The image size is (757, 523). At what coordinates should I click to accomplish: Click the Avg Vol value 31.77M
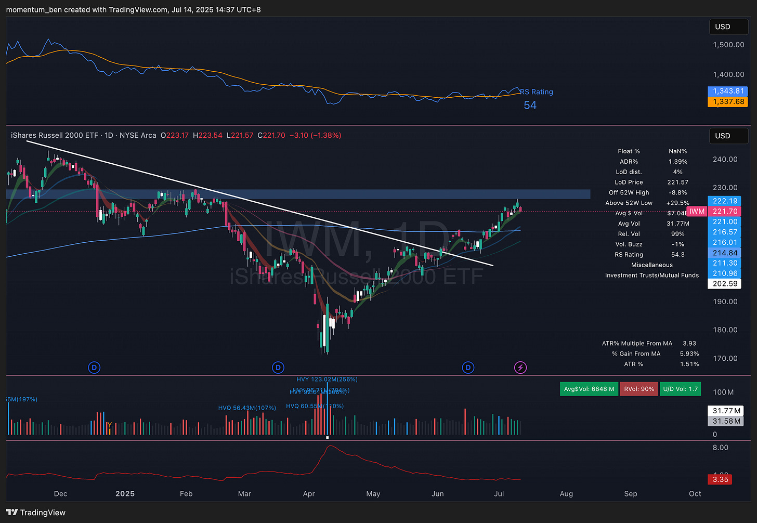click(x=677, y=224)
